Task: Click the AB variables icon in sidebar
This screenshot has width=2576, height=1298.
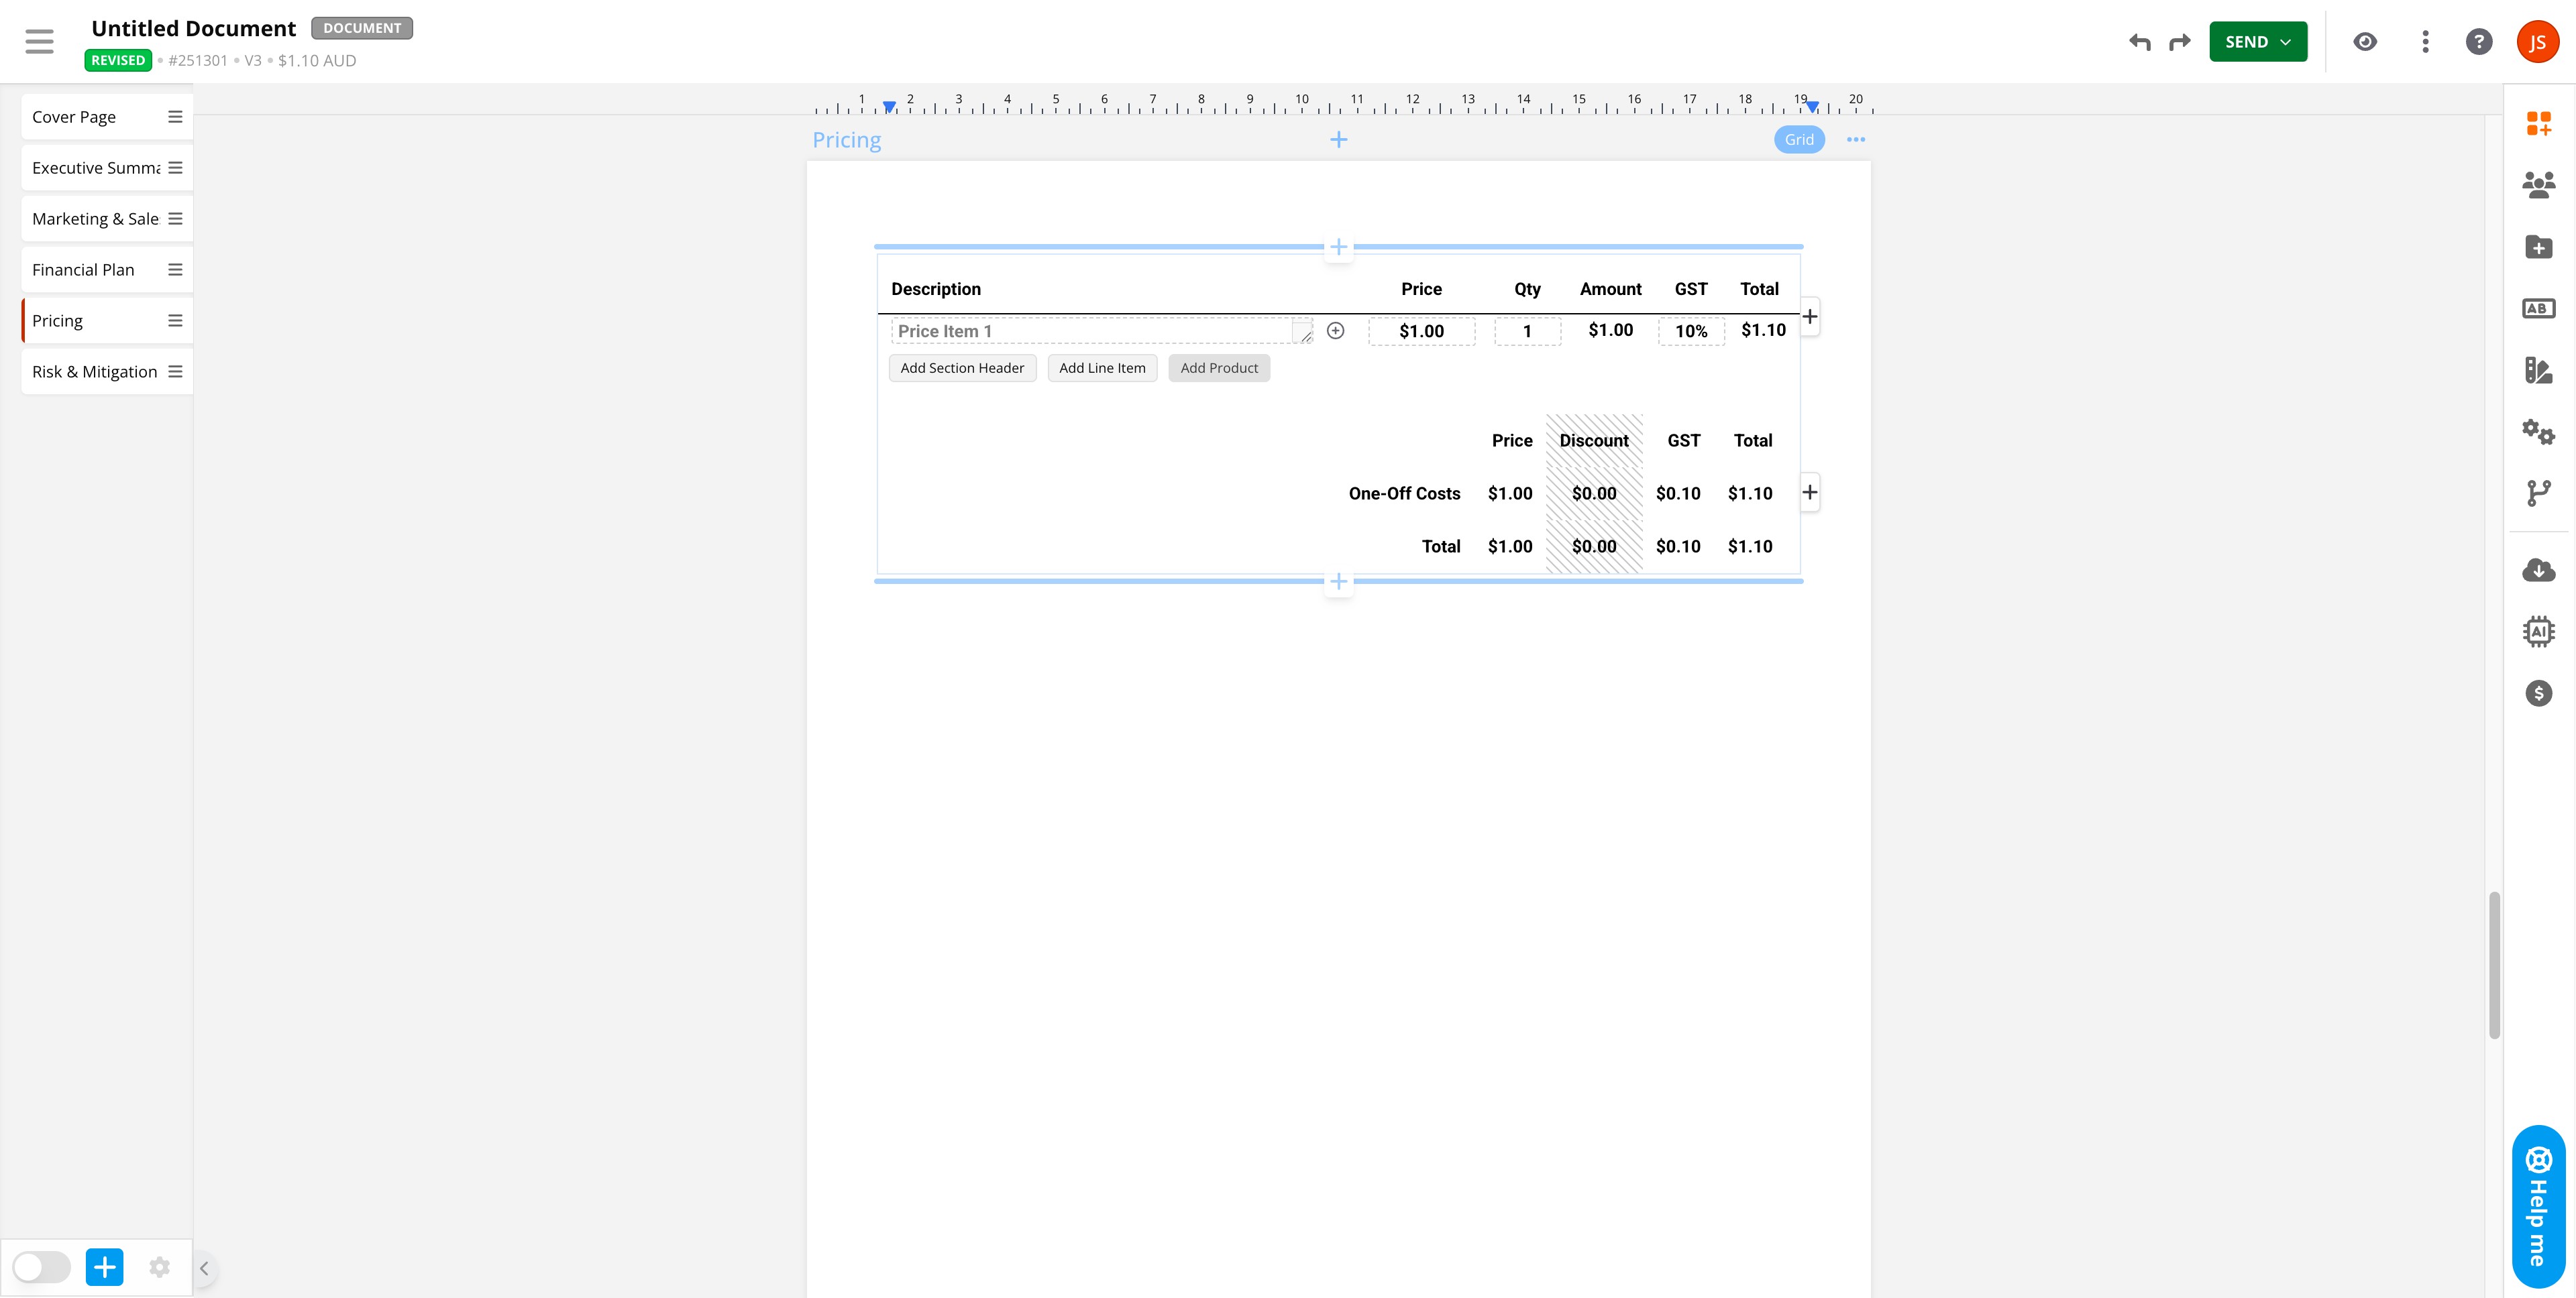Action: (2538, 309)
